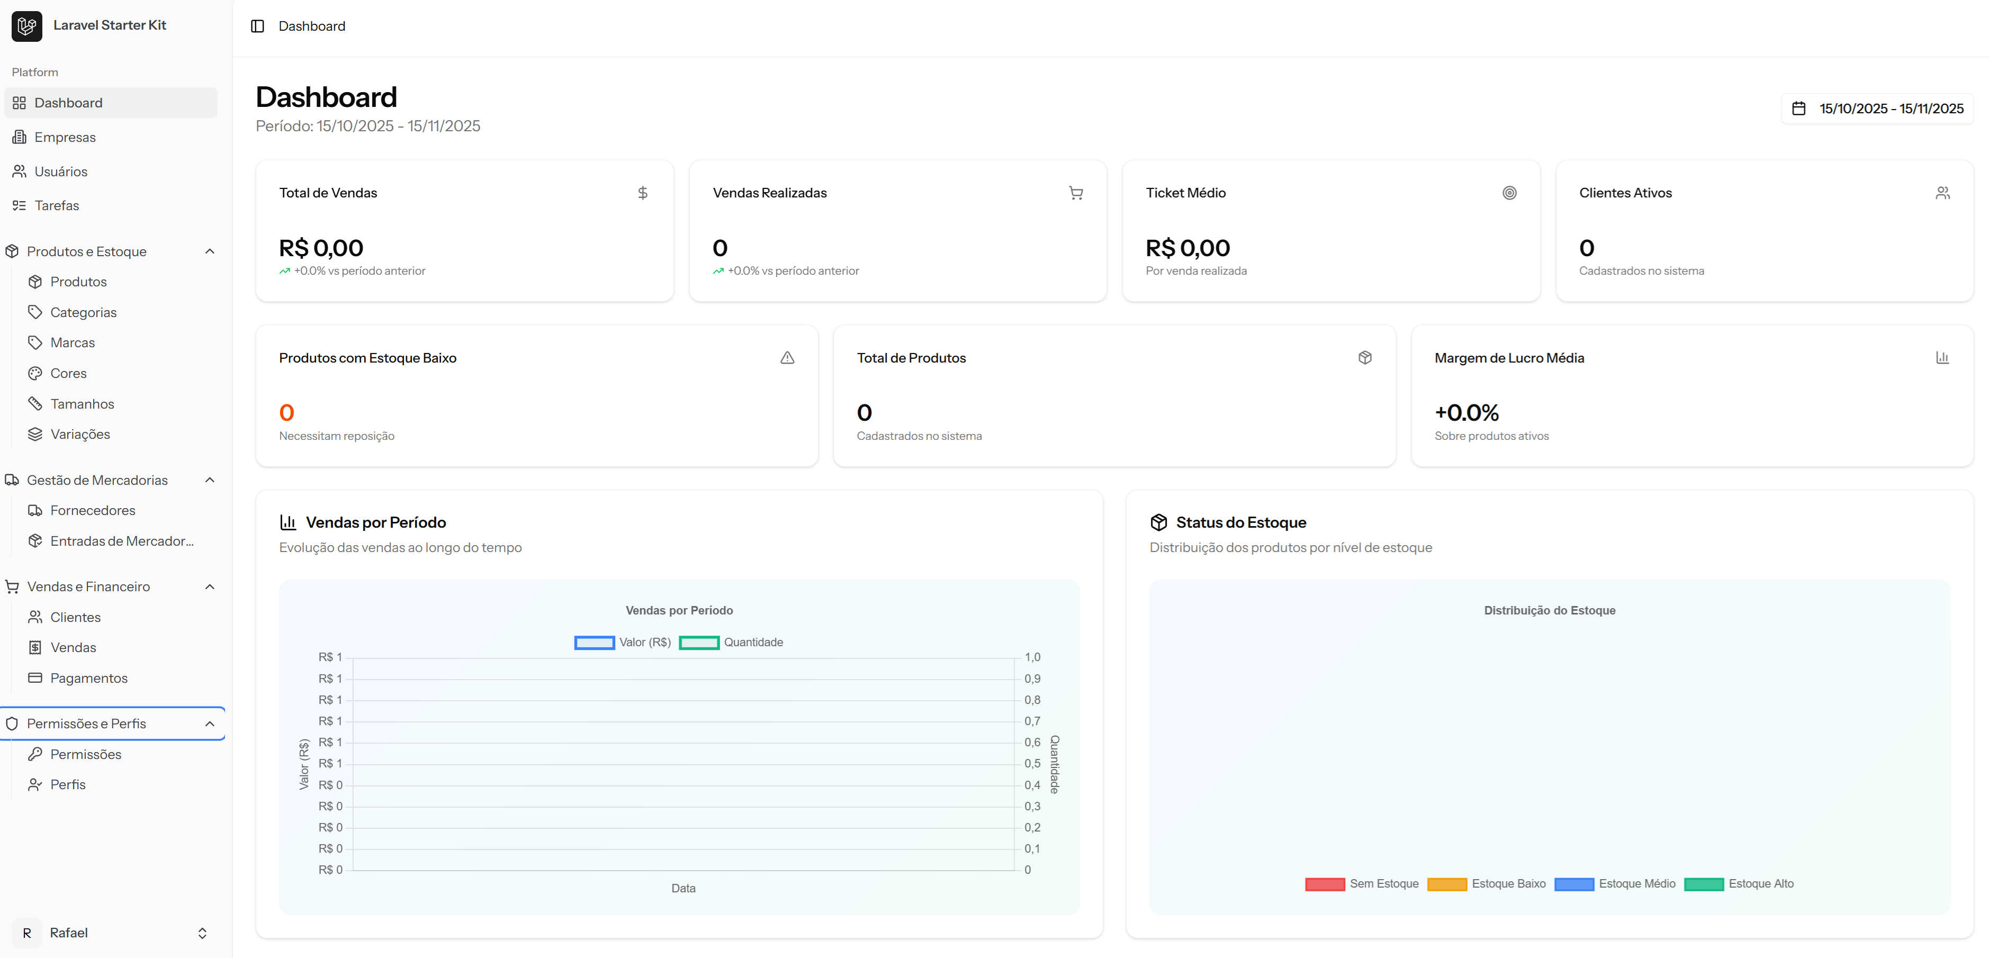
Task: Toggle the sidebar panel icon
Action: point(257,26)
